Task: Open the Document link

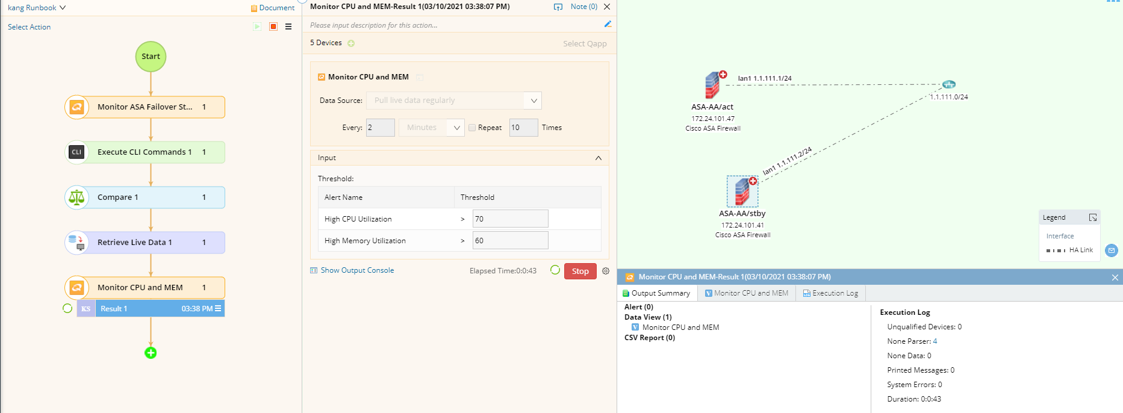Action: coord(273,8)
